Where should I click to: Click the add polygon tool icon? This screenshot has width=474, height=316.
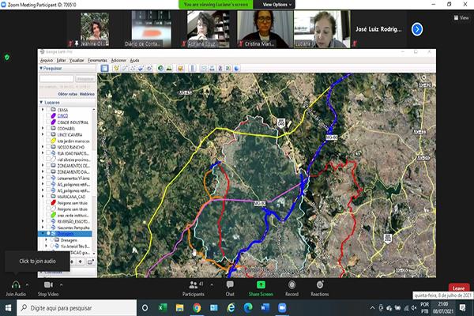pyautogui.click(x=124, y=69)
